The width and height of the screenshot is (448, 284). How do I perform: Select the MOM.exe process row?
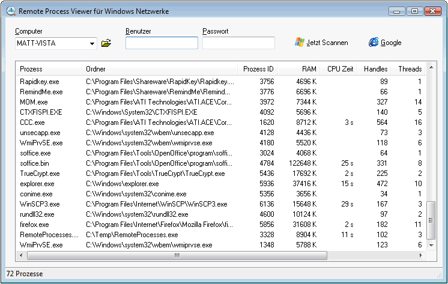point(221,102)
